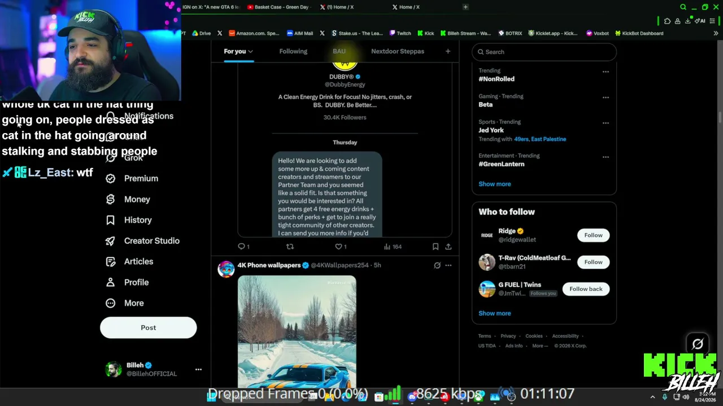The height and width of the screenshot is (406, 723).
Task: Open Creator Studio rocket icon
Action: click(x=110, y=241)
